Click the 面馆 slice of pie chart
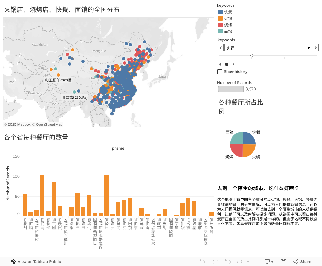This screenshot has height=266, width=322. (237, 138)
